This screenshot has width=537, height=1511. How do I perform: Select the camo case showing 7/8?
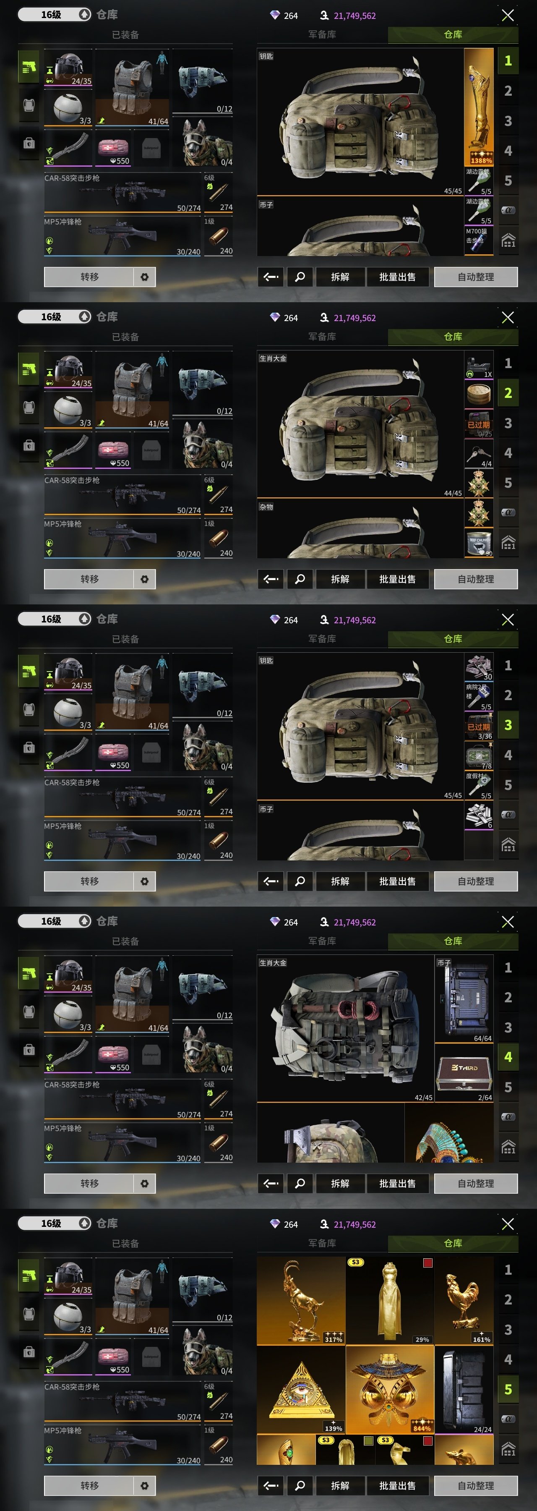pos(478,756)
